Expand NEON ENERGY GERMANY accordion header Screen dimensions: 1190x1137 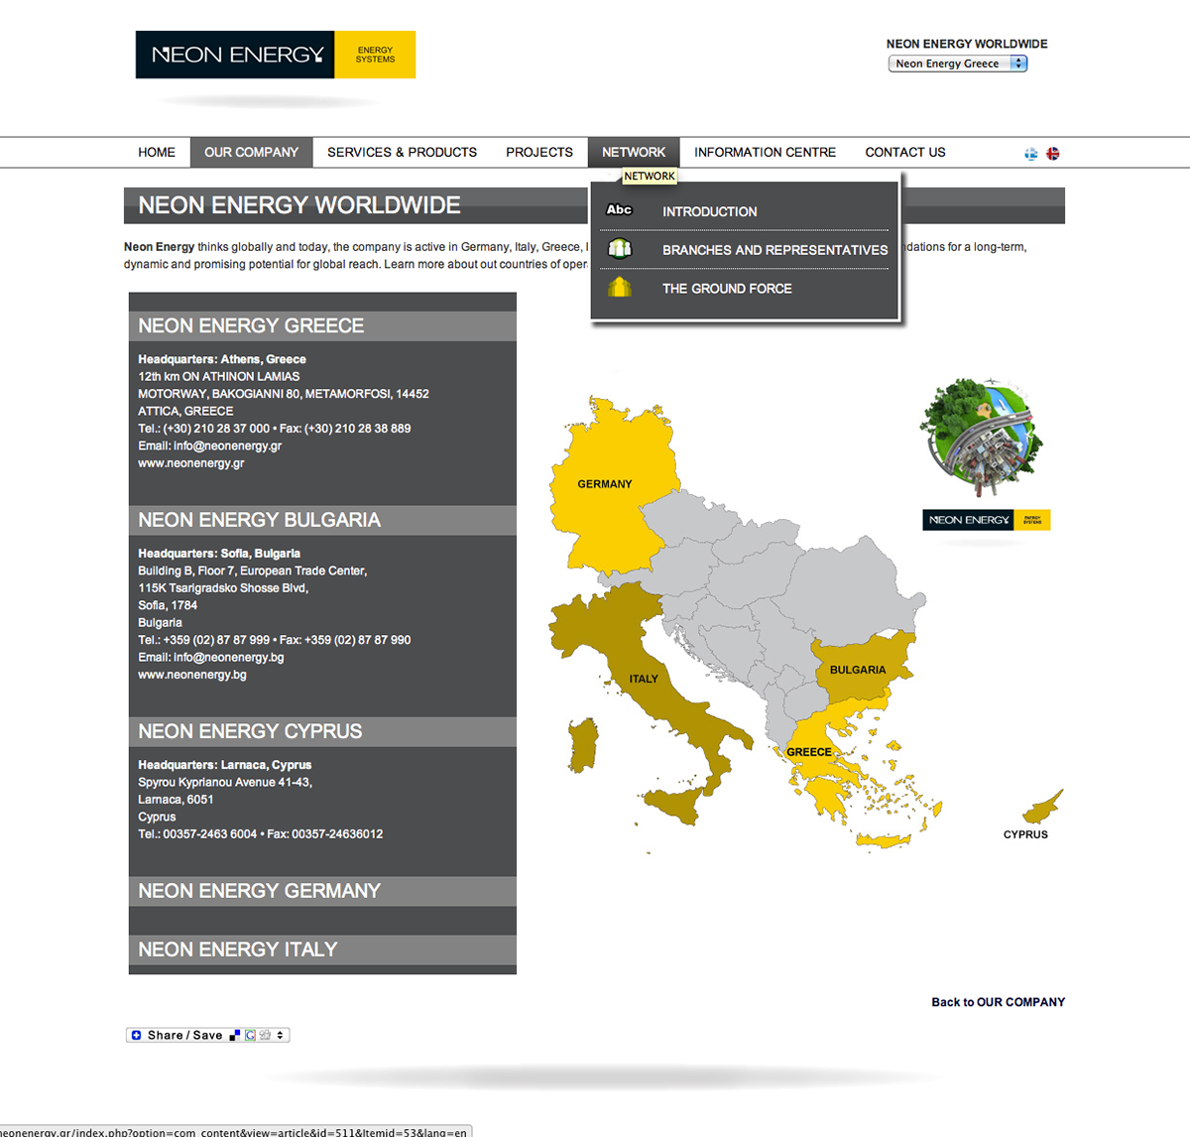(322, 891)
